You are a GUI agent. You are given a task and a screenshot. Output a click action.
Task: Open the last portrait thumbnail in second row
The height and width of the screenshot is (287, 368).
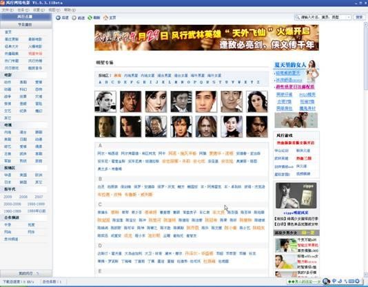pyautogui.click(x=257, y=127)
